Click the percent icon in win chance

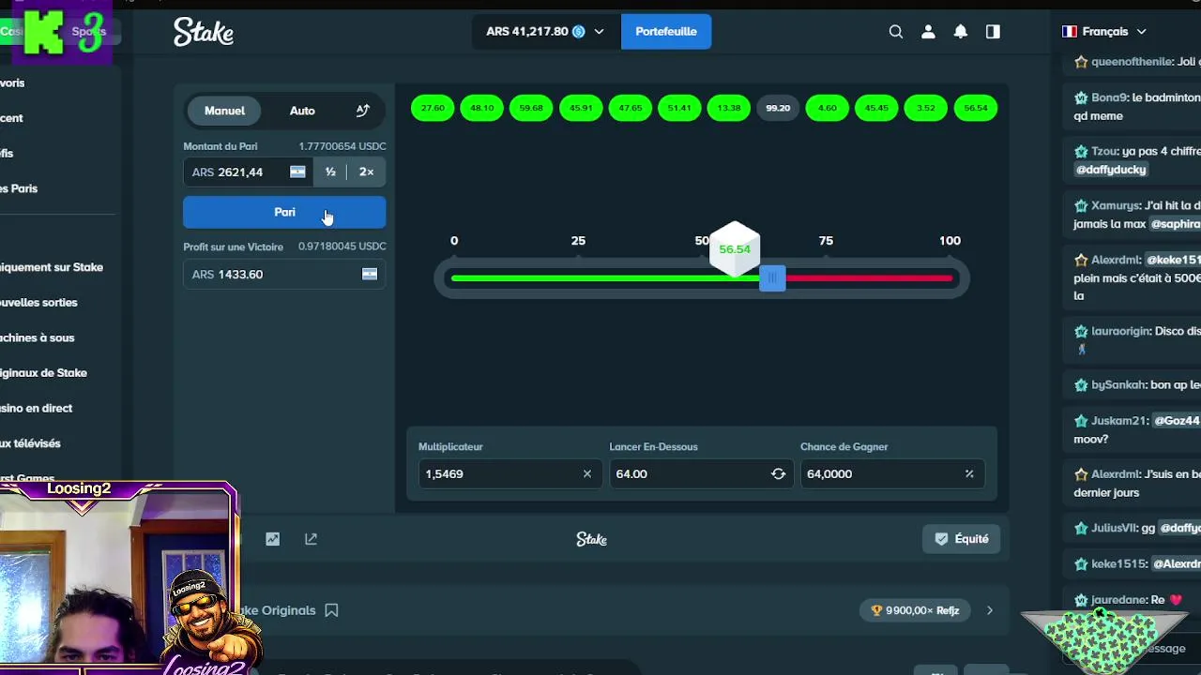tap(969, 474)
